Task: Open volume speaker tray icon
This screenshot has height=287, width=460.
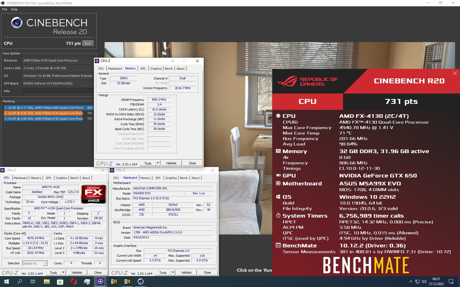Action: (x=424, y=282)
